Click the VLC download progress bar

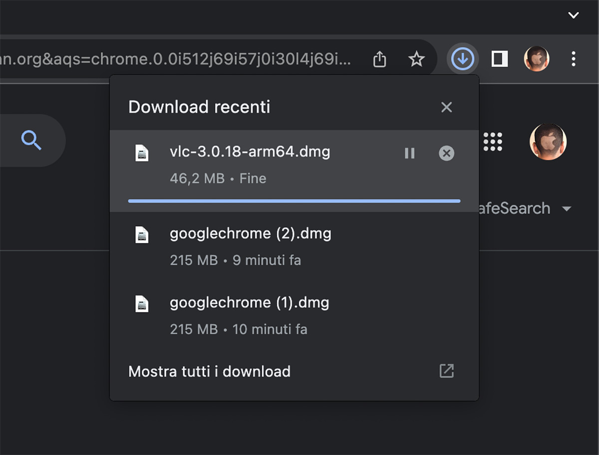click(x=294, y=201)
